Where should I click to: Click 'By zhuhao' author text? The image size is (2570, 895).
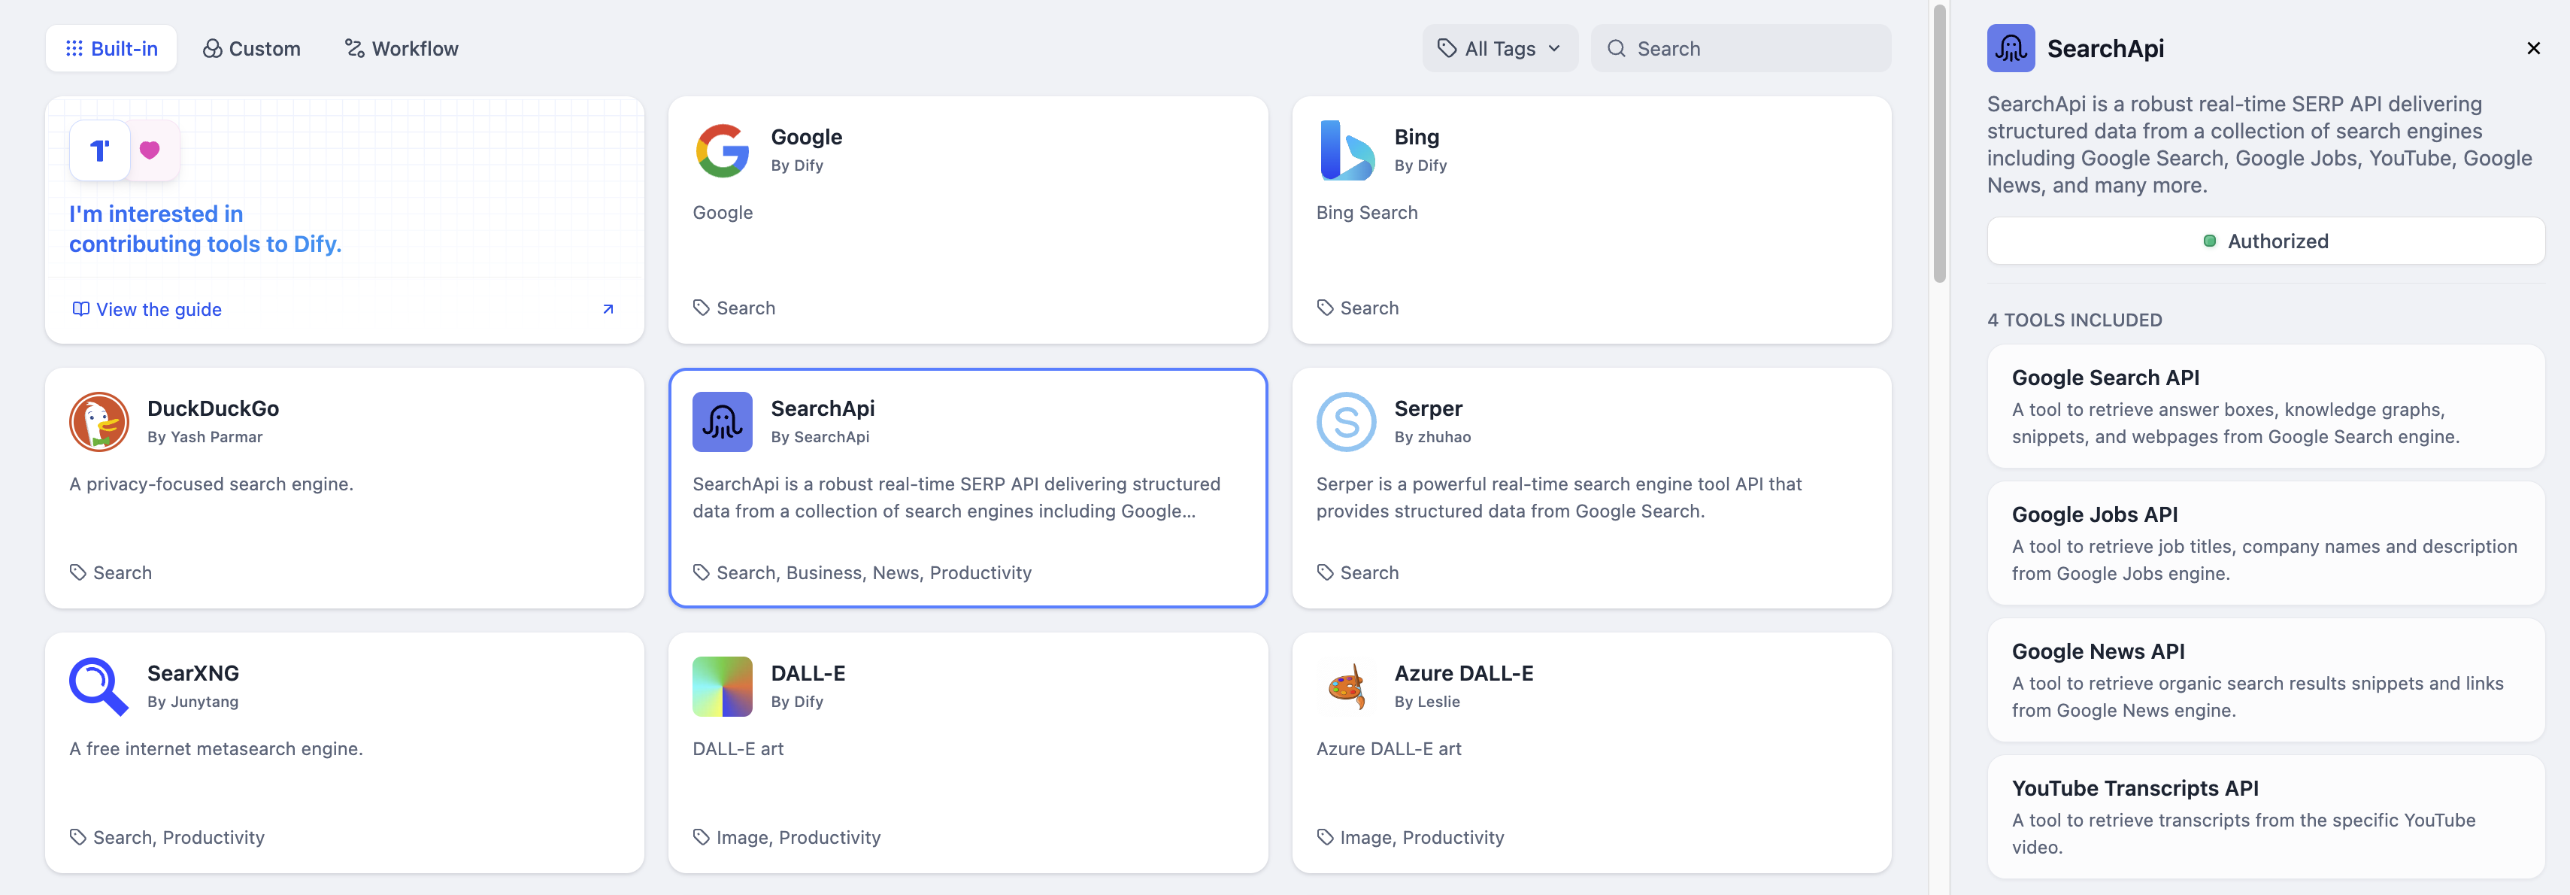pos(1432,436)
